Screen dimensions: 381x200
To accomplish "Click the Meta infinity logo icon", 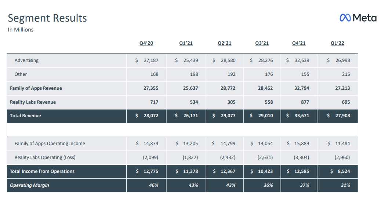I will coord(345,18).
